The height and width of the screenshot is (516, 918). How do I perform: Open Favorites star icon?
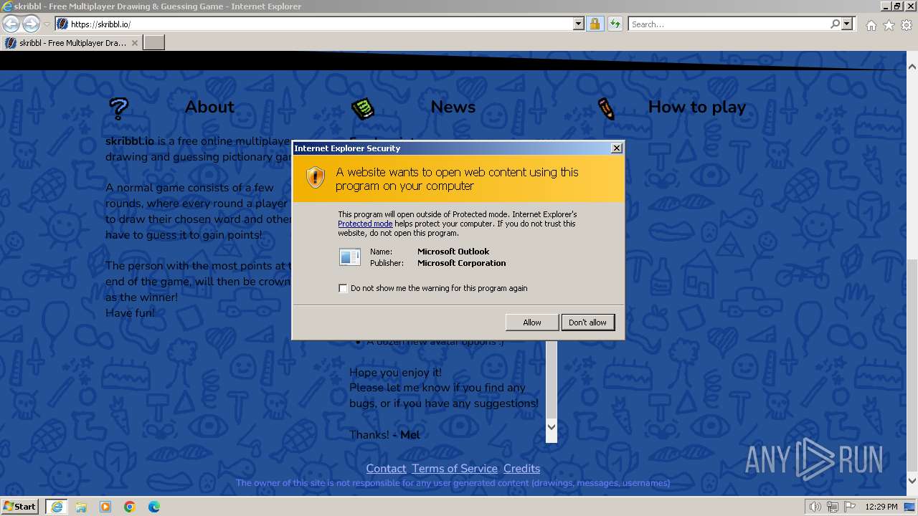click(x=889, y=25)
